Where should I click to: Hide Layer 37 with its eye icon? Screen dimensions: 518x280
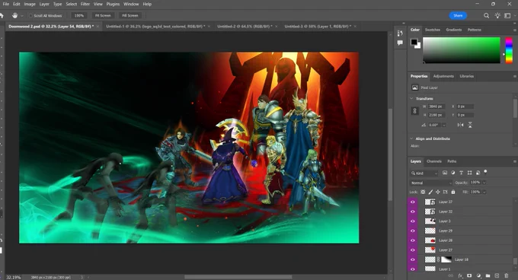coord(412,202)
